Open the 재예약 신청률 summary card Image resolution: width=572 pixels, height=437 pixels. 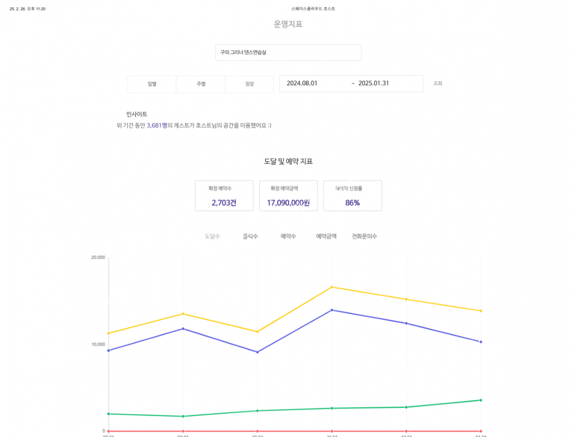point(353,196)
